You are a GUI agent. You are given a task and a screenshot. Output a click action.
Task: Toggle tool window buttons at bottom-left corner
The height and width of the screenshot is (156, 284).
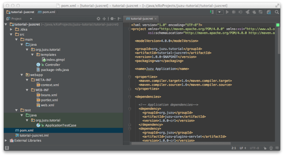7,148
